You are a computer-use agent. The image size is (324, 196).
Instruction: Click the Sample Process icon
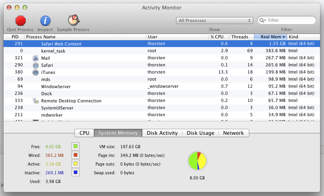74,20
